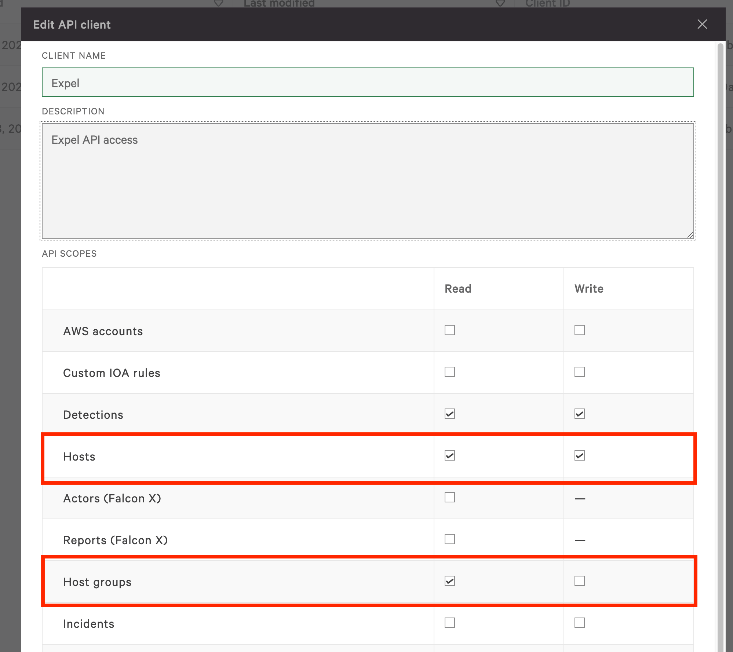Toggle Read checkbox for Hosts

[x=450, y=455]
